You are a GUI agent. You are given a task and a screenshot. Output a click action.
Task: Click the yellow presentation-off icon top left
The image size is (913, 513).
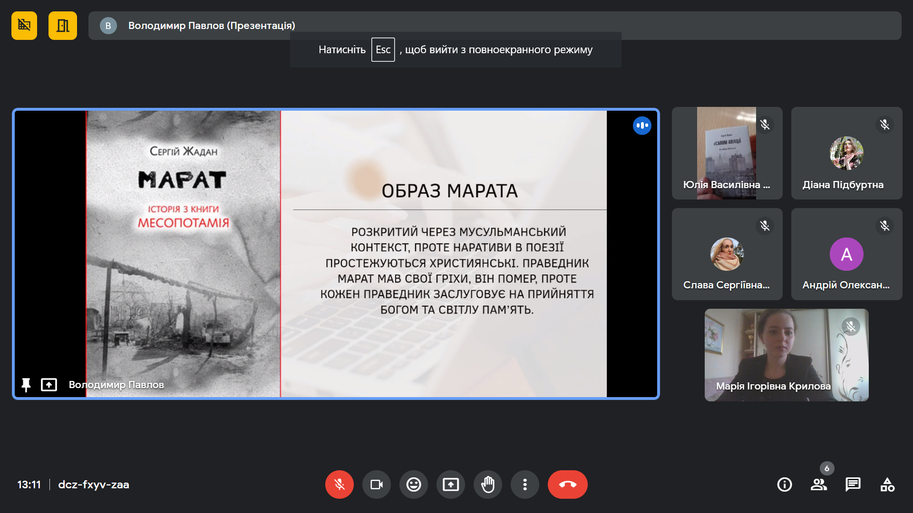pos(24,26)
